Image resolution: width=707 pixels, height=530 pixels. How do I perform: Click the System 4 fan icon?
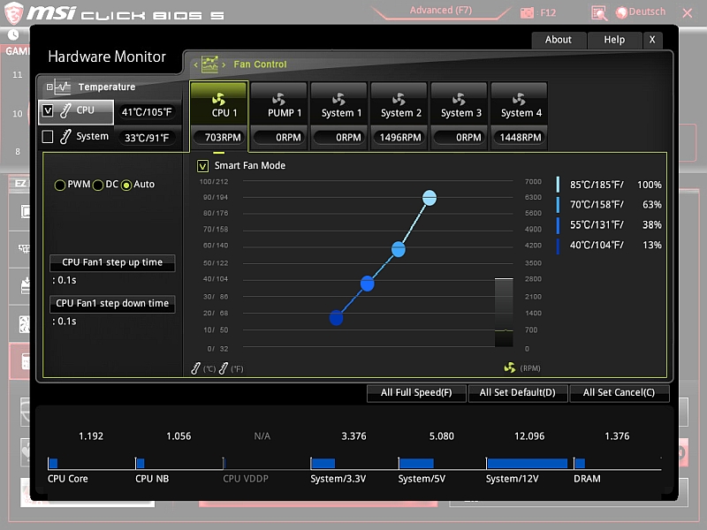tap(519, 98)
